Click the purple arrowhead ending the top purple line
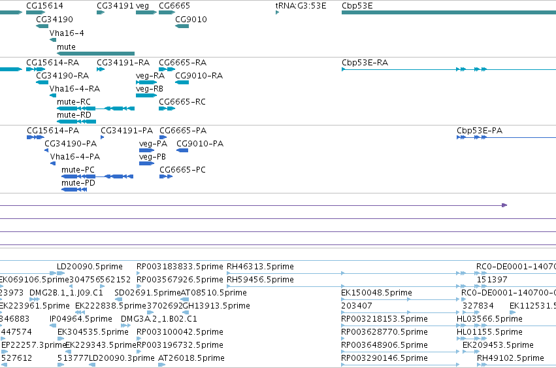This screenshot has width=556, height=368. click(x=504, y=205)
